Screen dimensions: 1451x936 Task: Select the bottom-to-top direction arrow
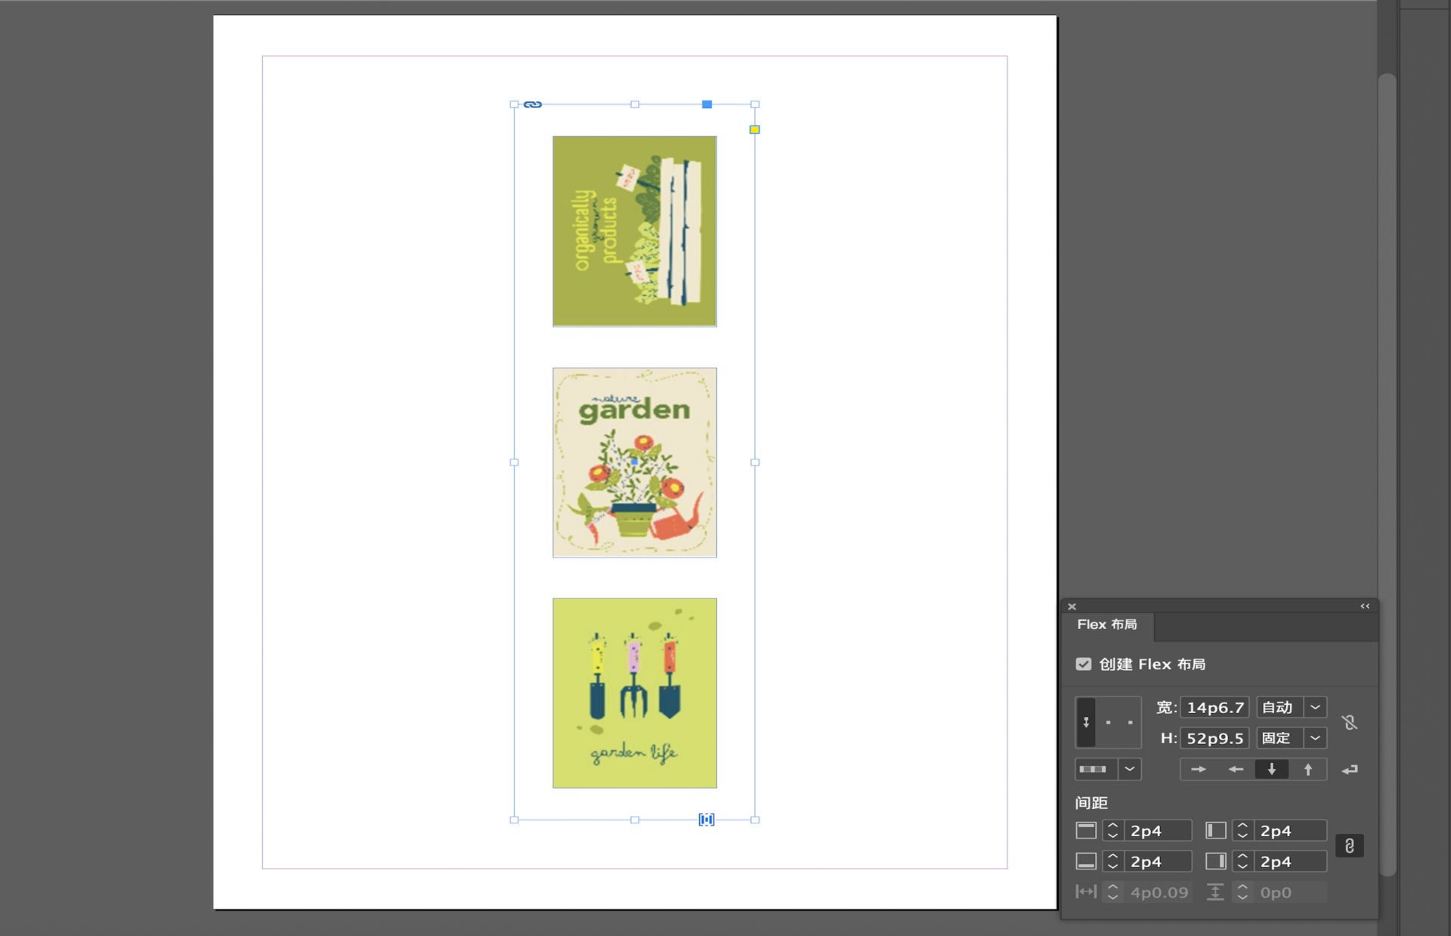[x=1307, y=769]
